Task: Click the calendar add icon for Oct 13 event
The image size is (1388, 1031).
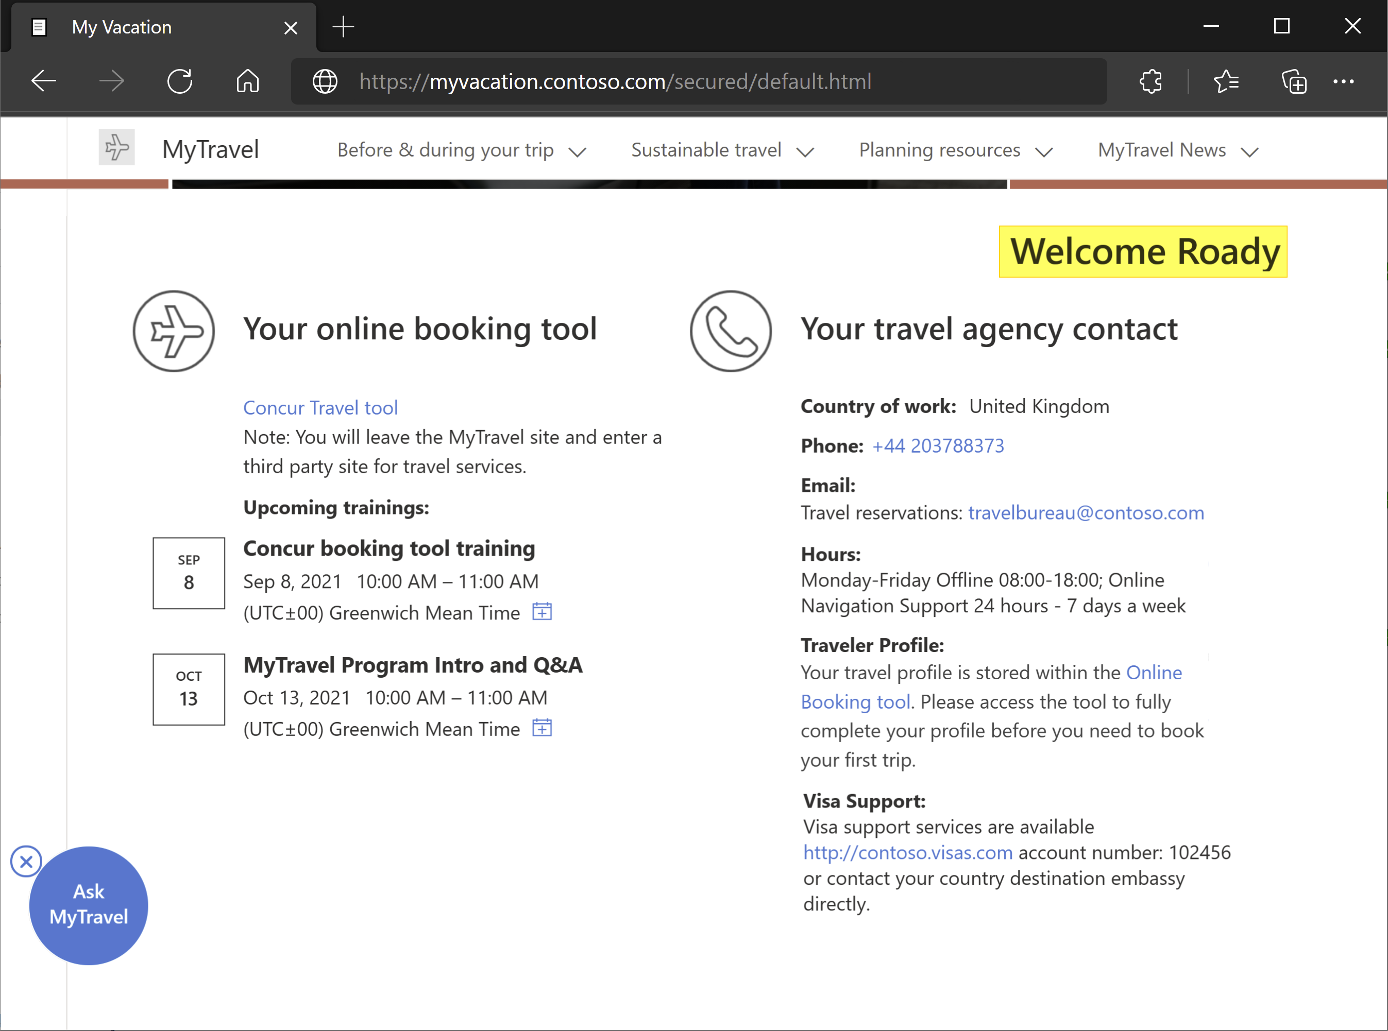Action: point(542,726)
